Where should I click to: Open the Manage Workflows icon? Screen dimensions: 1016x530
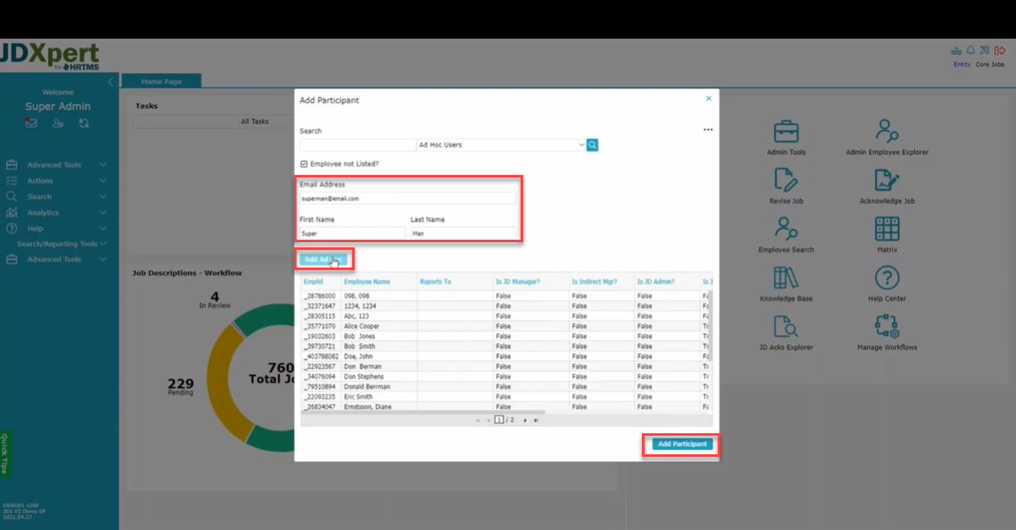pos(886,326)
